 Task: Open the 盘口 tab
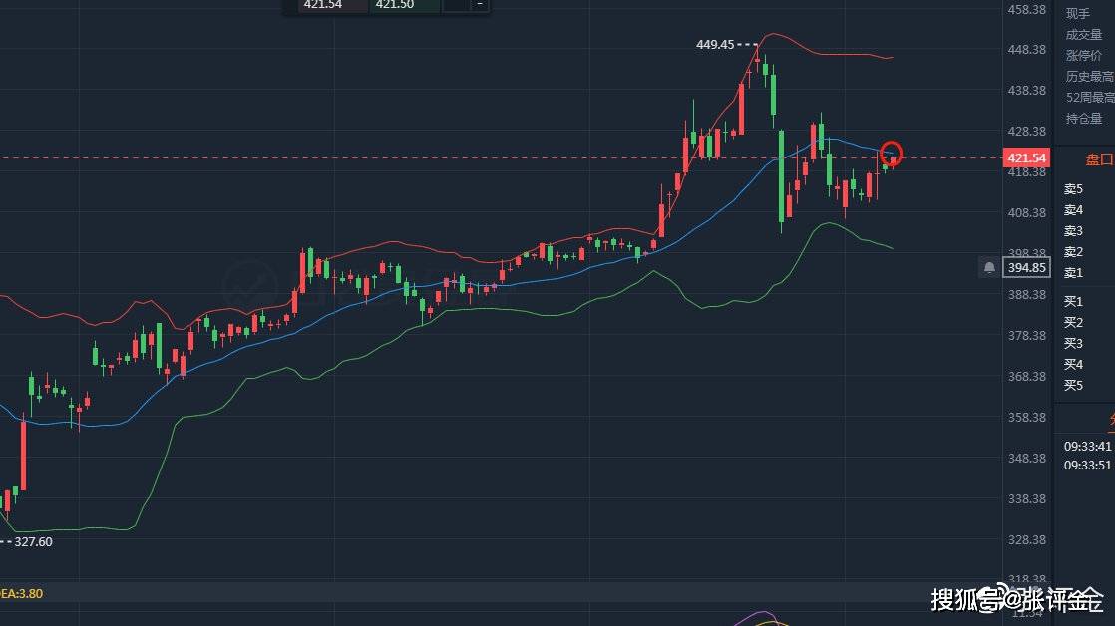point(1099,159)
